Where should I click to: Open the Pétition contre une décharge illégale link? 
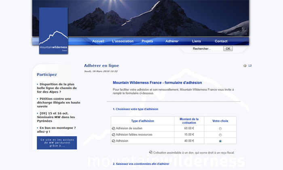coord(59,102)
